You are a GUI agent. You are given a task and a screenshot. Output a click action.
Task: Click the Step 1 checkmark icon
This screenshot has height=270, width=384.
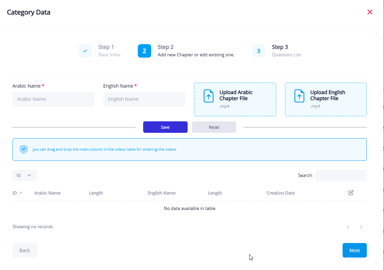[85, 51]
